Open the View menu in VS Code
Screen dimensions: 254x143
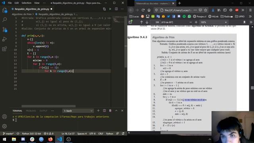click(x=37, y=3)
